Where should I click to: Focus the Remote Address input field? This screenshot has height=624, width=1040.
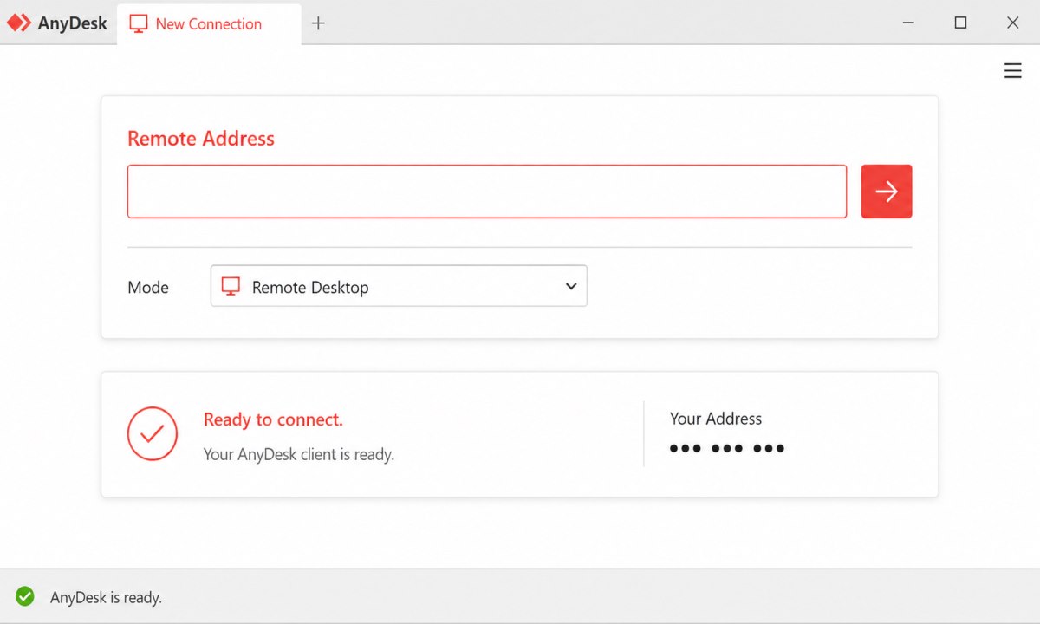point(487,192)
